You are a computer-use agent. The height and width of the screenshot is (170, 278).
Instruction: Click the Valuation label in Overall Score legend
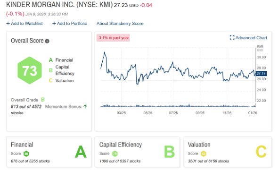[65, 81]
